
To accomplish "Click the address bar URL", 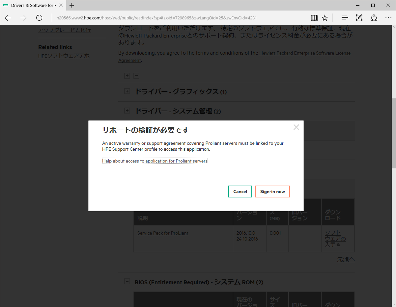I will pos(156,18).
